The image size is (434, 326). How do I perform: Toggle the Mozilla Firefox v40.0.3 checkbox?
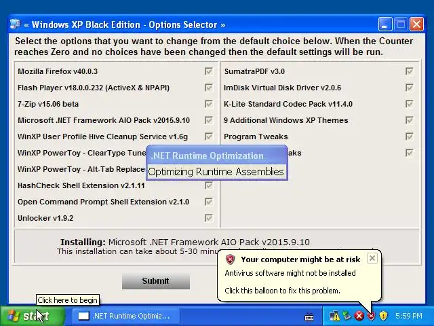(209, 71)
